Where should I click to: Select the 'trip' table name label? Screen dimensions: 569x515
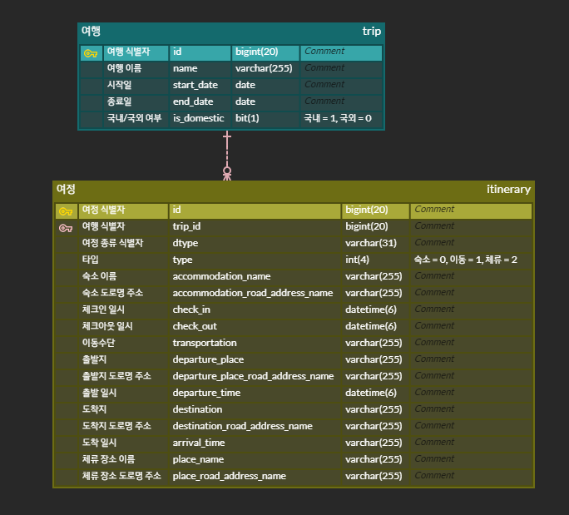(372, 32)
